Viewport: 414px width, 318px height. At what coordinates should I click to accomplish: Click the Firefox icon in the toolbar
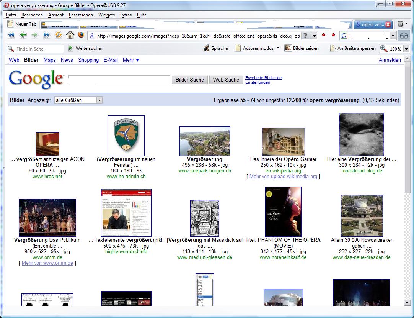[x=81, y=35]
